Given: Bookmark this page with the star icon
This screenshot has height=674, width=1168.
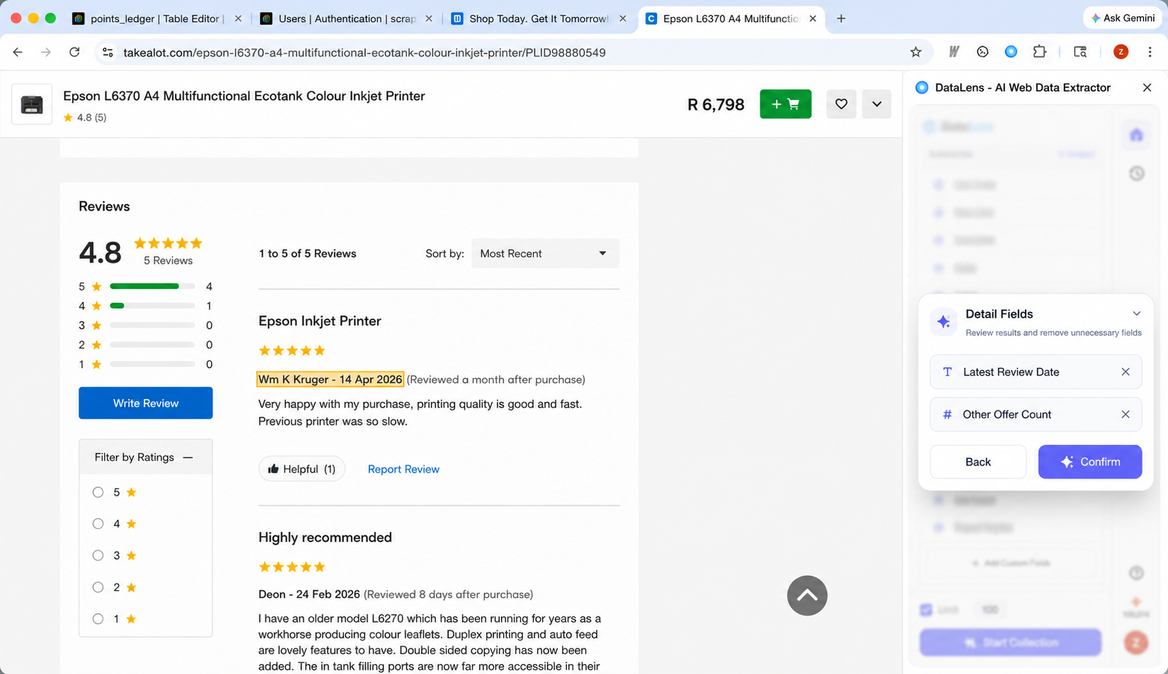Looking at the screenshot, I should pyautogui.click(x=916, y=52).
